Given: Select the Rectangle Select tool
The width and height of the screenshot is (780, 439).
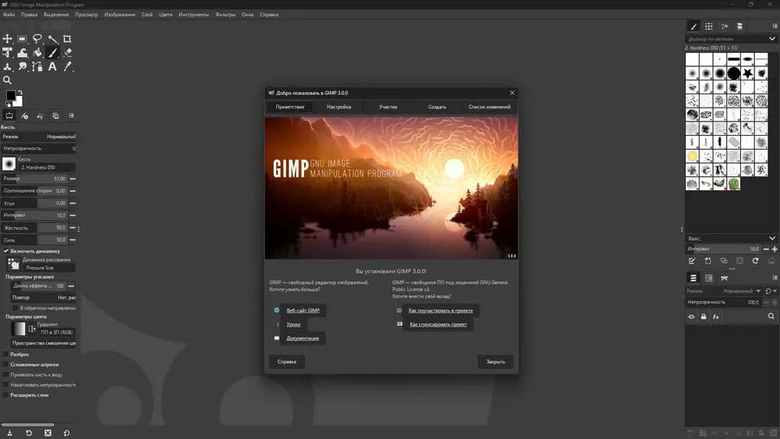Looking at the screenshot, I should (x=23, y=39).
